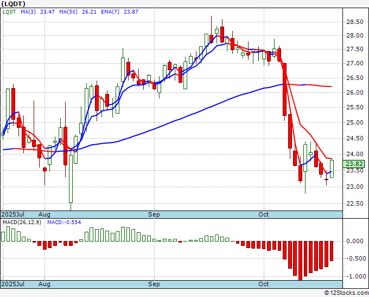Screen dimensions: 369x297
Task: Open the 12Stocks.com copyright link
Action: tap(346, 293)
